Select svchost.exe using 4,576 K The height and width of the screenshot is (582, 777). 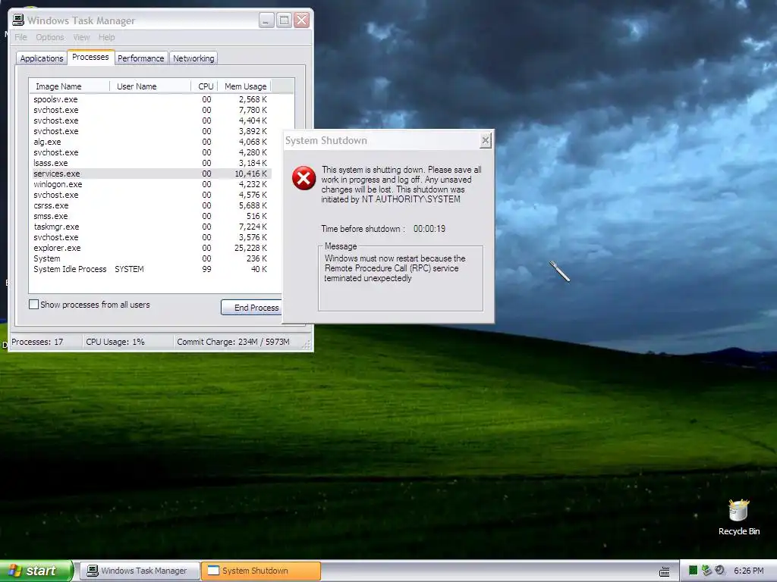pyautogui.click(x=151, y=195)
